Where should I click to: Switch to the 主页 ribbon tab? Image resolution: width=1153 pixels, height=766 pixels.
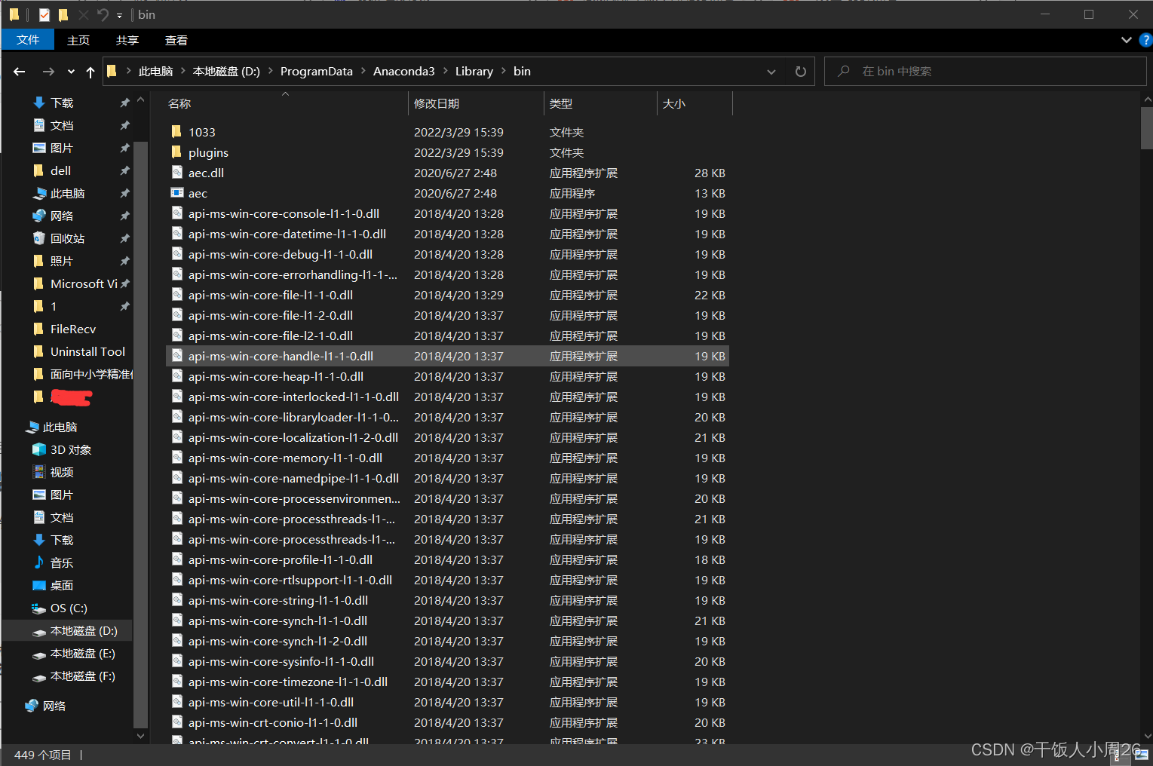point(78,40)
